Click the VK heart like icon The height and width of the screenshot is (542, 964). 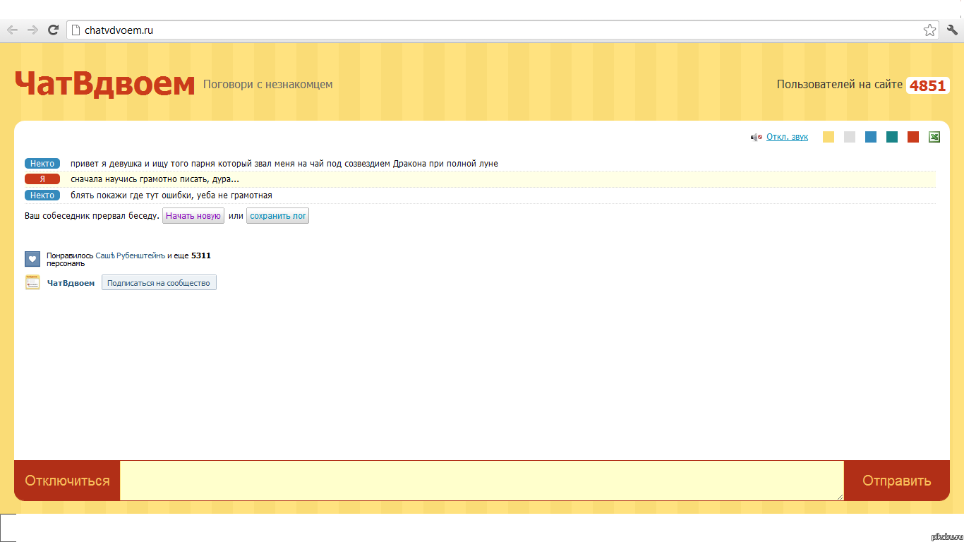point(32,259)
